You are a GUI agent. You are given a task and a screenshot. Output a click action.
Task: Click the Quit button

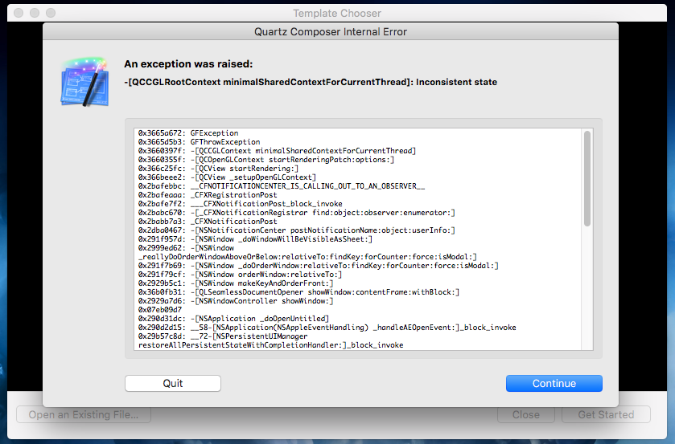click(173, 384)
